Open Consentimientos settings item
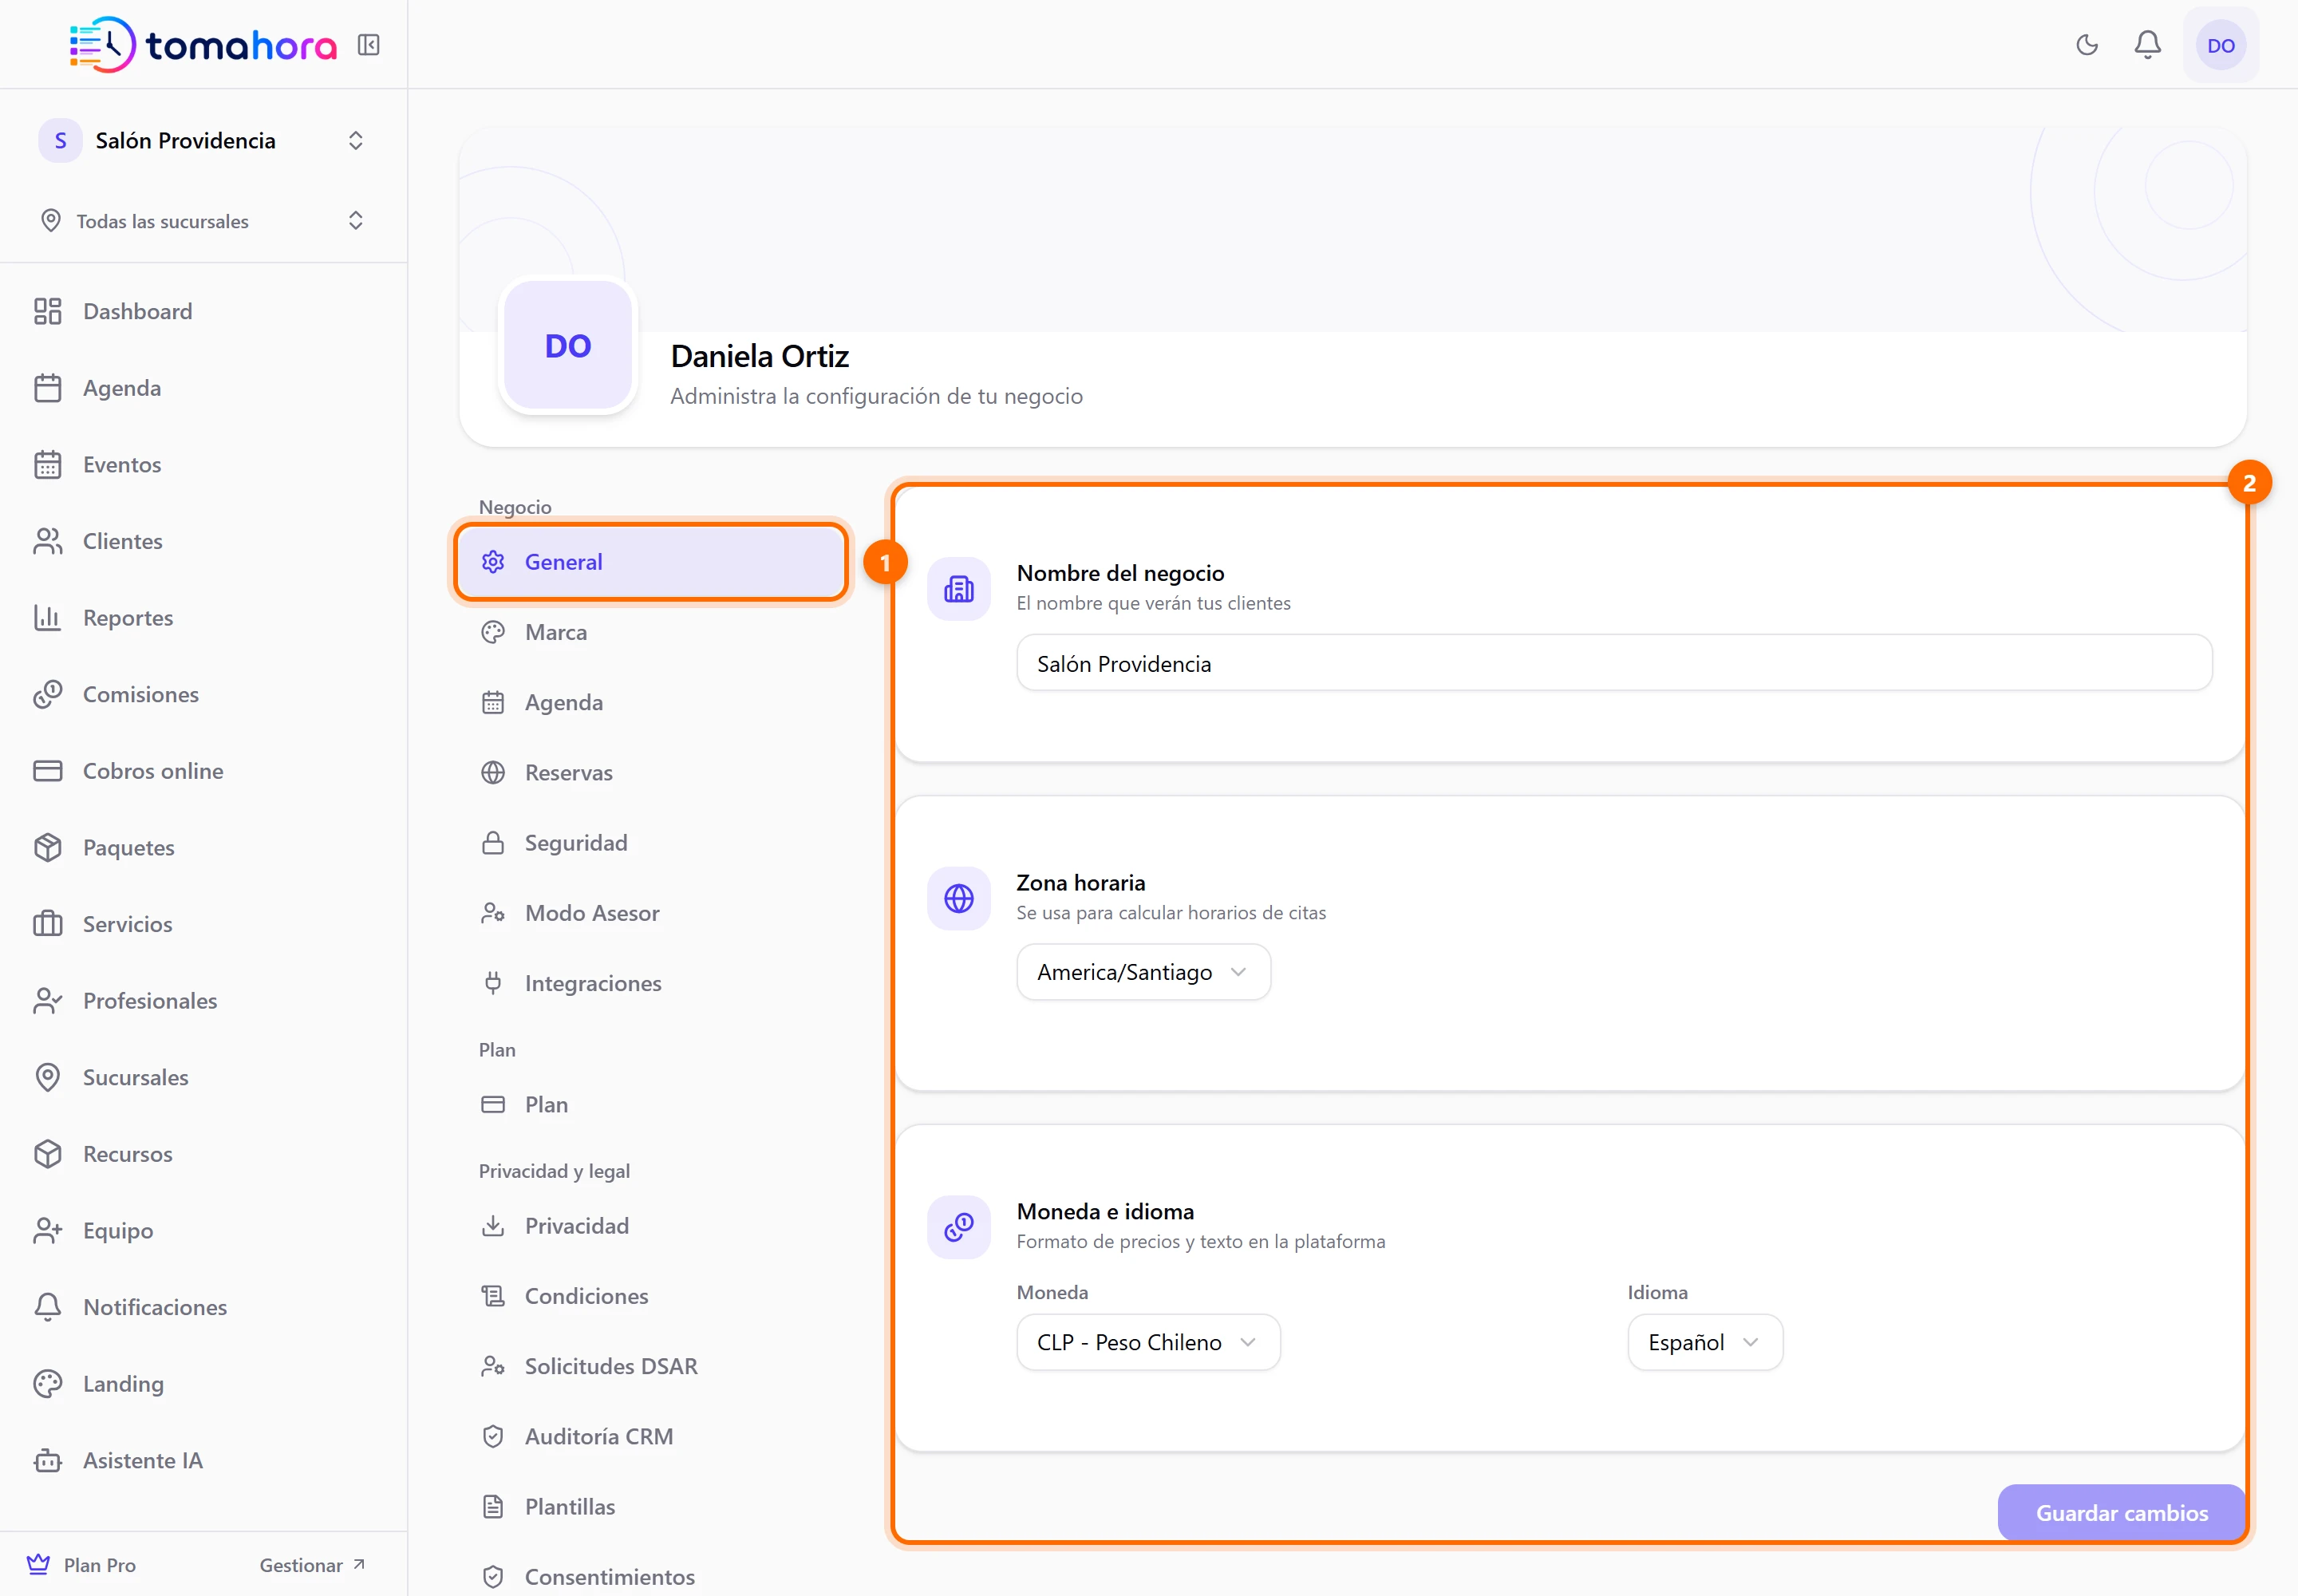Viewport: 2298px width, 1596px height. pos(651,1576)
